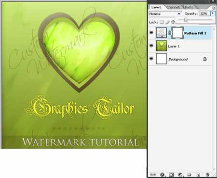
Task: Switch to the Channels tab
Action: 173,7
